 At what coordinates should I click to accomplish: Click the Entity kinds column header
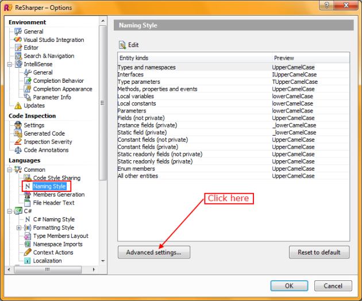click(194, 57)
